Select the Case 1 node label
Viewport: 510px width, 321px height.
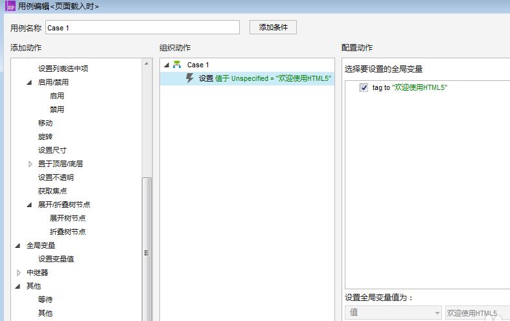(x=198, y=65)
